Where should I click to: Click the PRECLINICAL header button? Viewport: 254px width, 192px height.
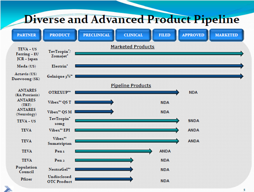(x=96, y=35)
